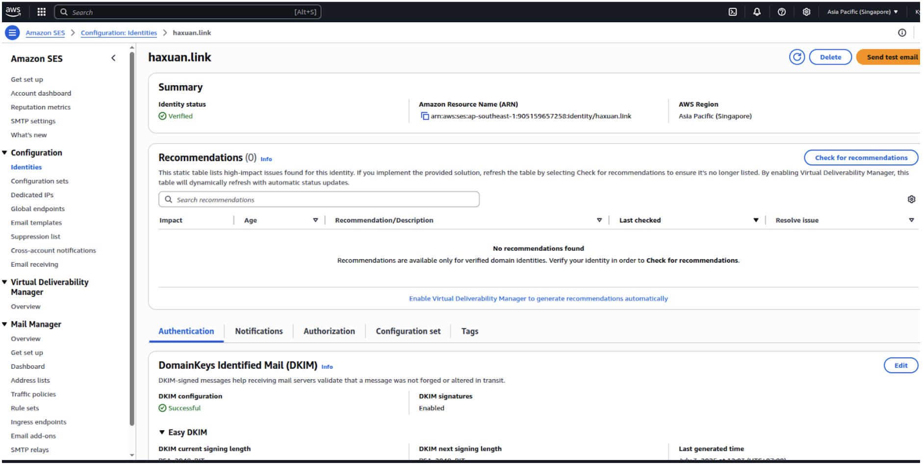This screenshot has height=465, width=923.
Task: Open Reputation metrics in sidebar
Action: coord(41,107)
